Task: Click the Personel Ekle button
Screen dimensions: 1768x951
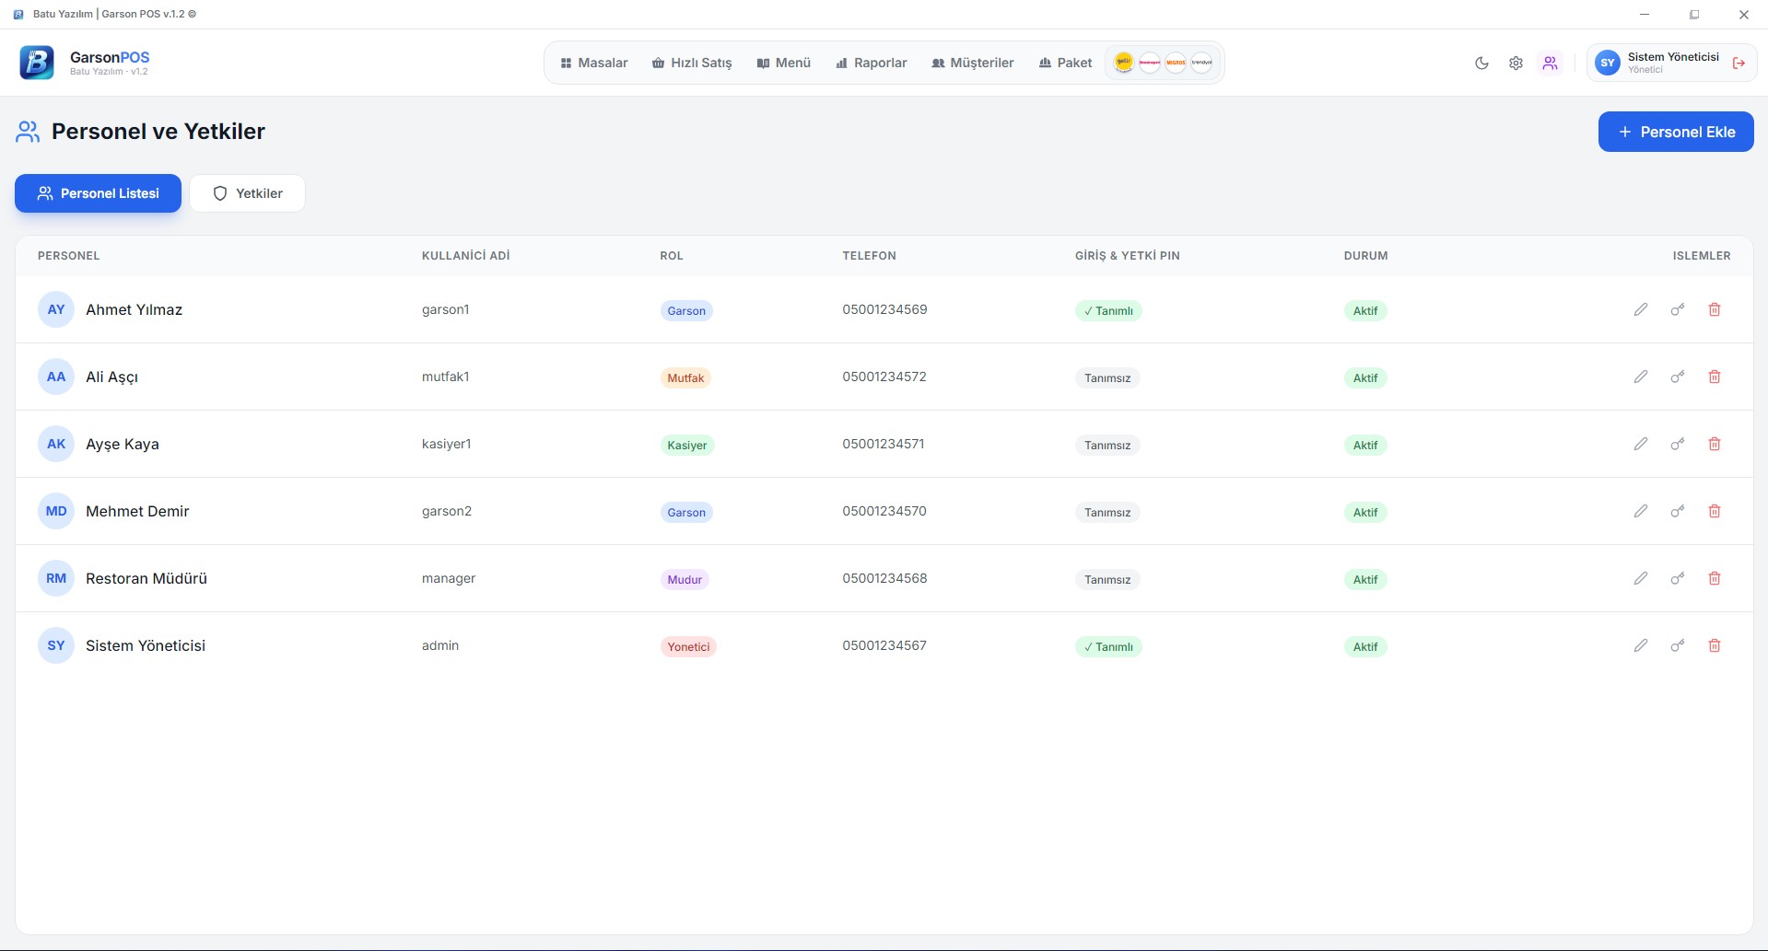Action: click(1675, 132)
